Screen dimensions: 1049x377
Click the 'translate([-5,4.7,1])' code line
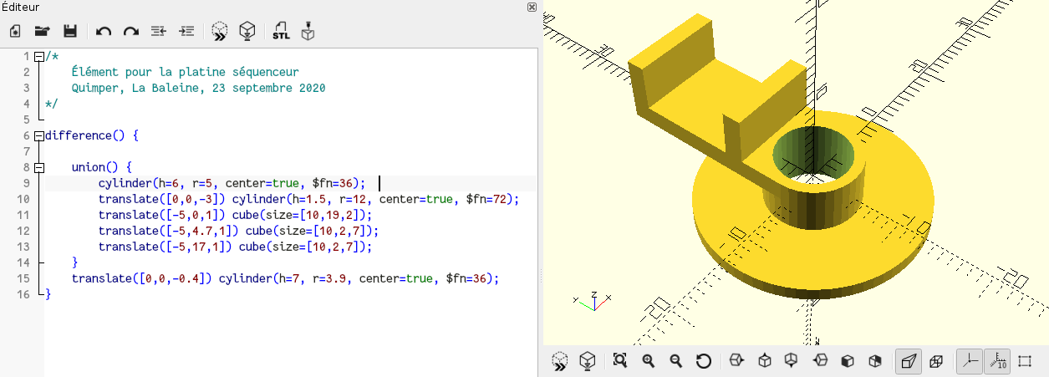pos(238,231)
